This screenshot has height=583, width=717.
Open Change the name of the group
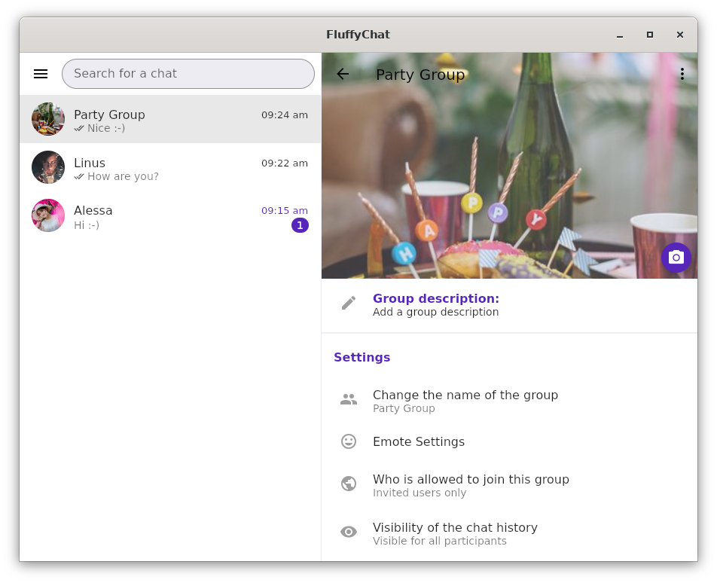465,401
